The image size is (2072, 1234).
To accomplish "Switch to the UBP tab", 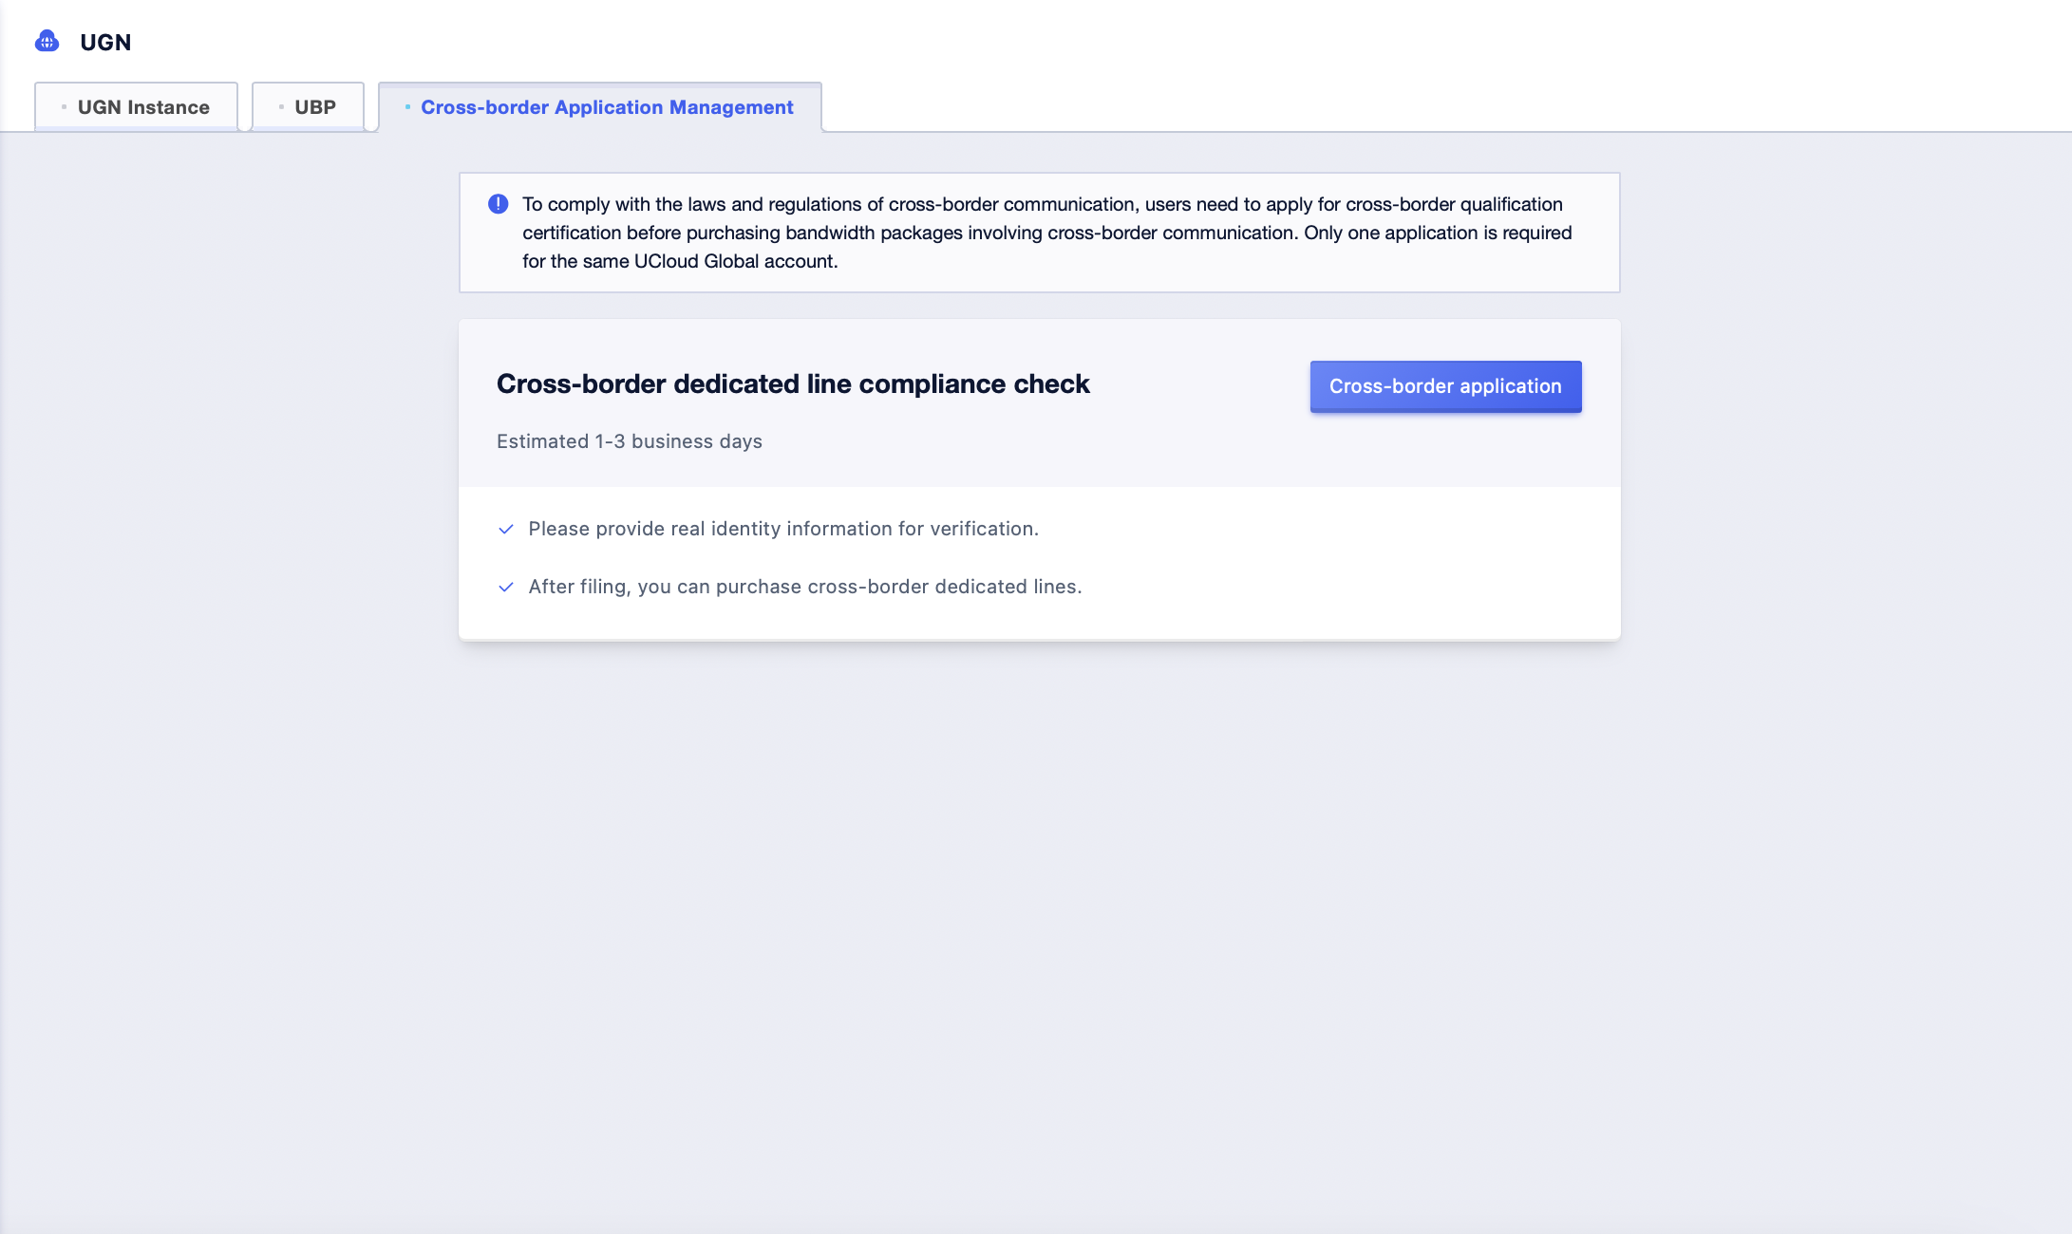I will click(x=308, y=107).
